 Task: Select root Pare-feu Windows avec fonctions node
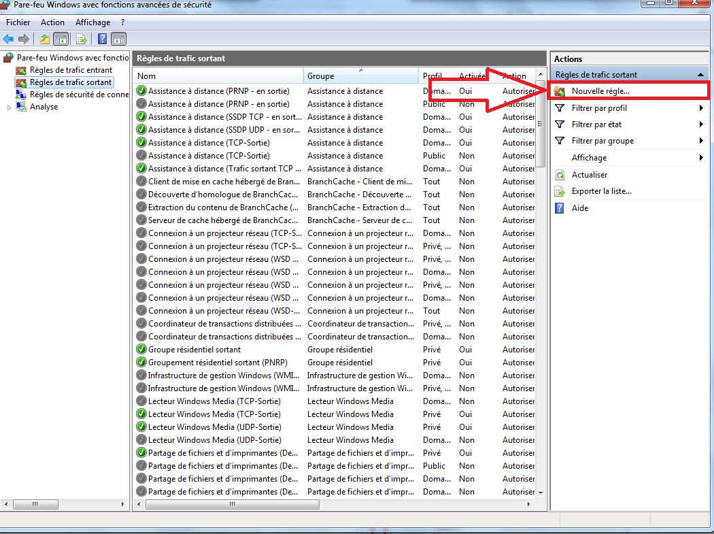(x=73, y=57)
